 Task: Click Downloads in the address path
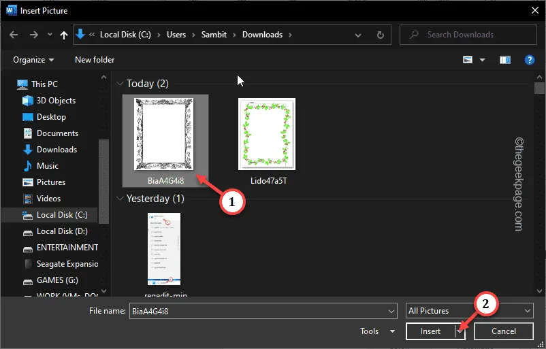262,35
